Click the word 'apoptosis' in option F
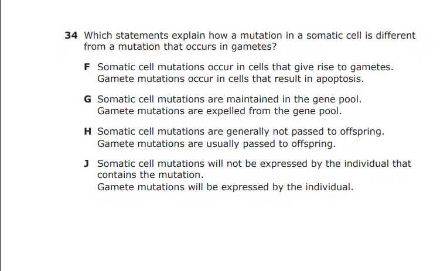 (x=340, y=80)
